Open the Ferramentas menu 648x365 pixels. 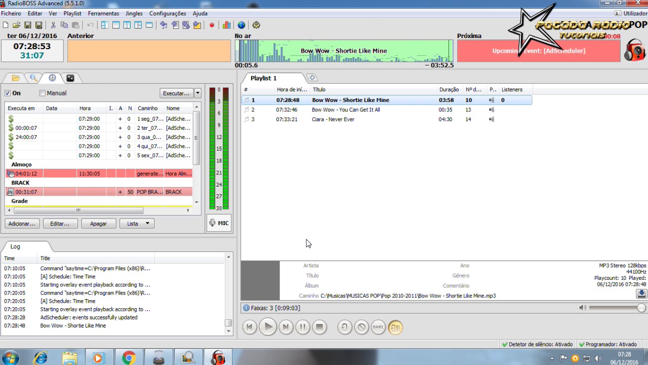pos(103,14)
